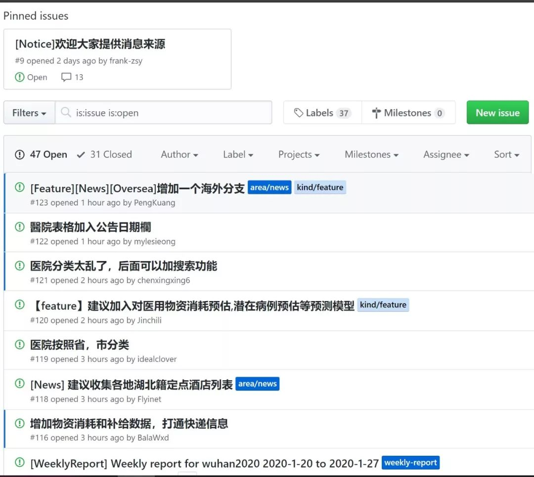Click the Milestones signpost icon
534x477 pixels.
376,113
